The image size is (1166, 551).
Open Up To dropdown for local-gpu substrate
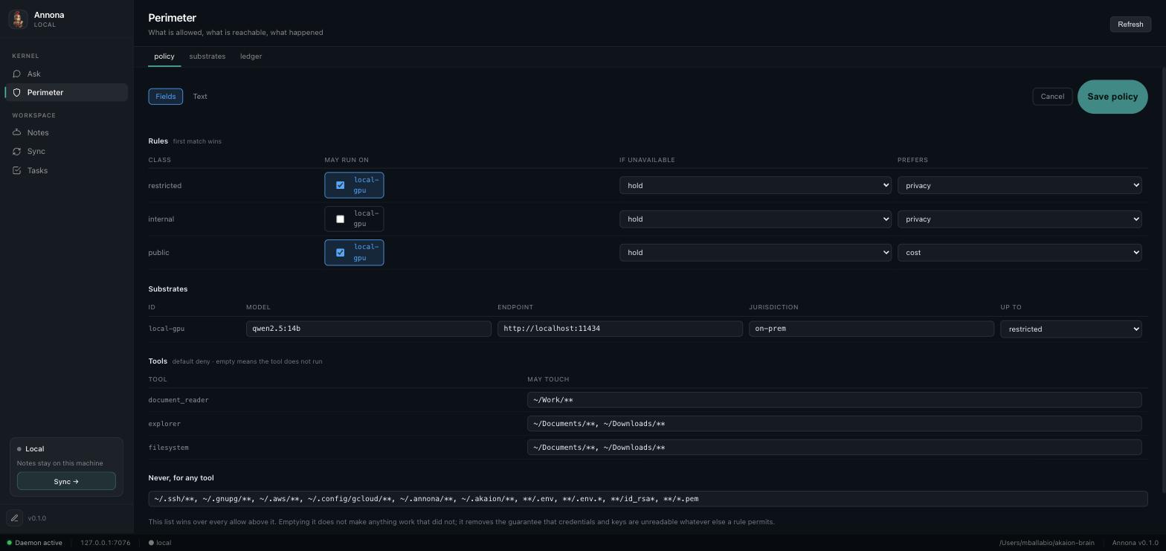1070,329
